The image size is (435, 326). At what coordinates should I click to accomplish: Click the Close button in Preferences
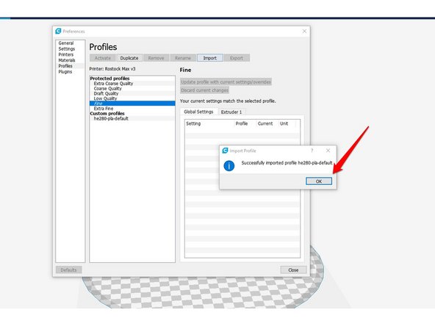click(x=293, y=269)
